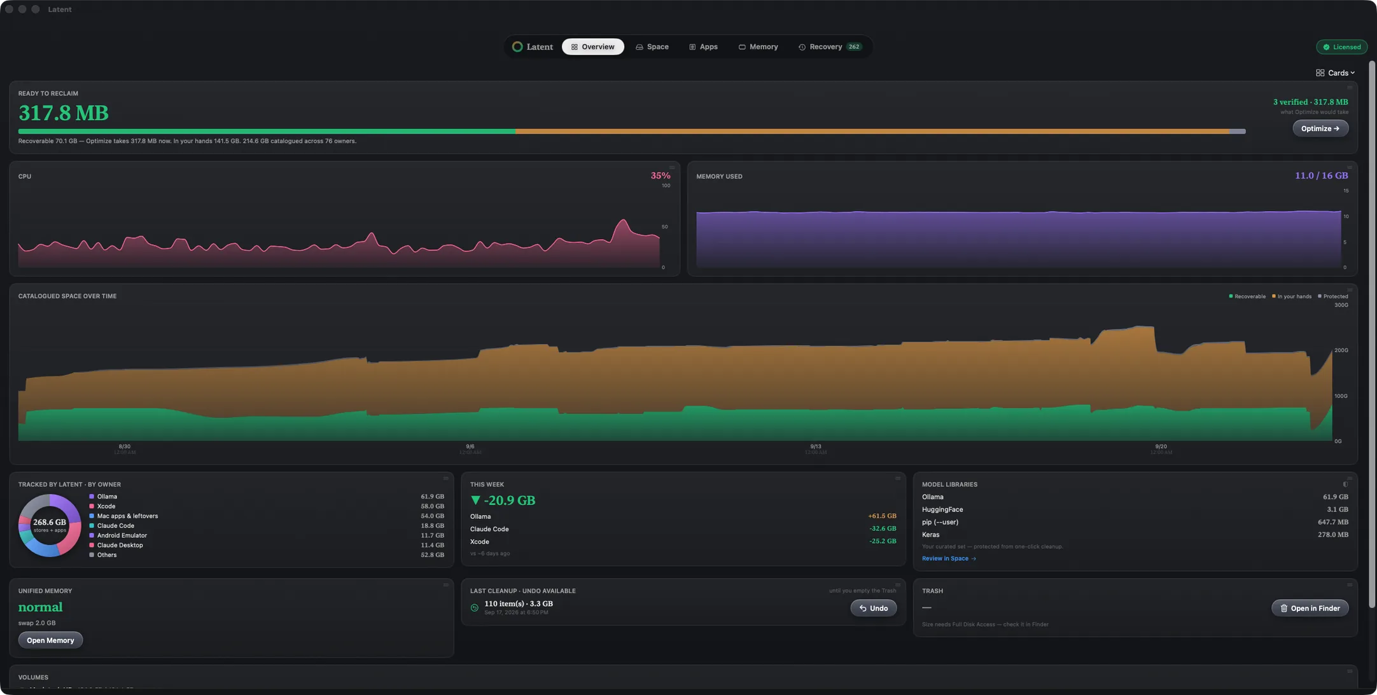Click the window's vertical scrollbar
The image size is (1377, 695).
(1372, 334)
